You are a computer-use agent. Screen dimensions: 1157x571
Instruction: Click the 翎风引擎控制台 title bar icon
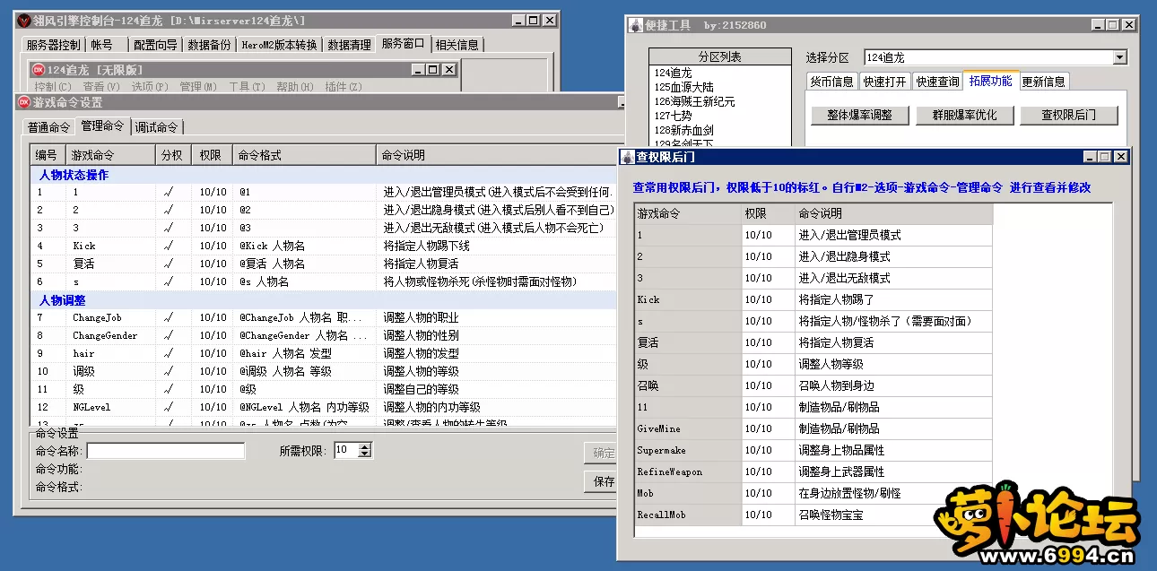point(23,20)
